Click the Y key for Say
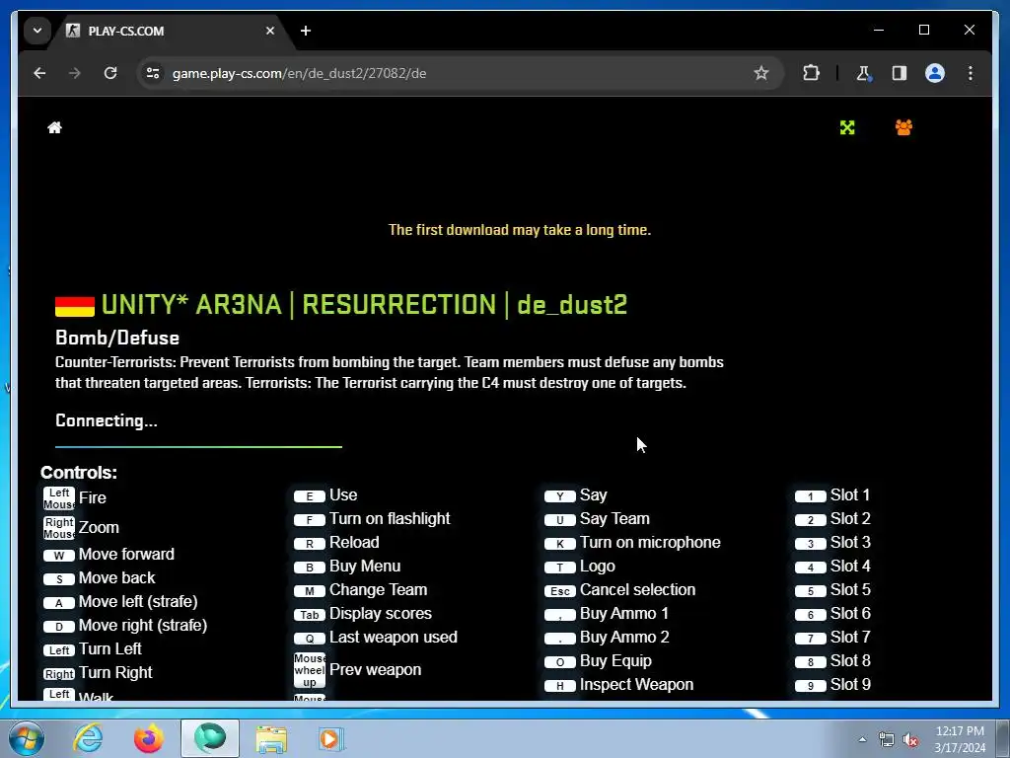1010x758 pixels. coord(560,496)
